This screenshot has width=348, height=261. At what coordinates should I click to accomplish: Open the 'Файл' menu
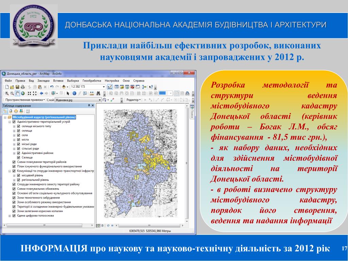click(x=8, y=81)
